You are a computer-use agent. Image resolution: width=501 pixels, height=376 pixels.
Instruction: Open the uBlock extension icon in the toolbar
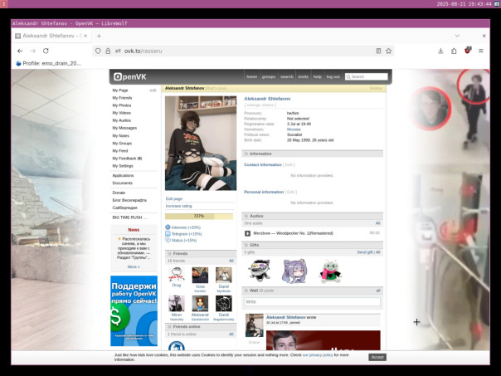click(468, 51)
